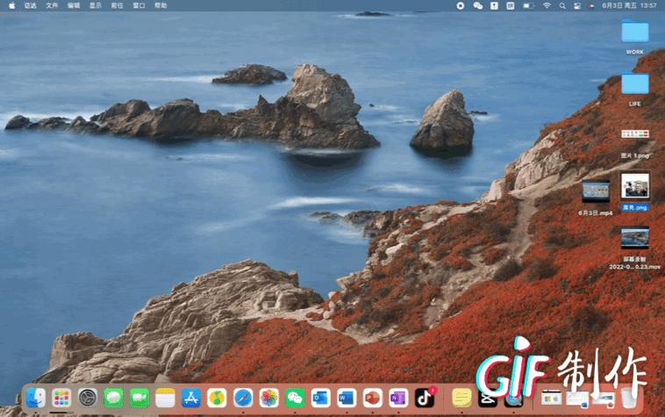The width and height of the screenshot is (665, 417).
Task: Select the 6月3日.mp4 video file
Action: pos(596,198)
